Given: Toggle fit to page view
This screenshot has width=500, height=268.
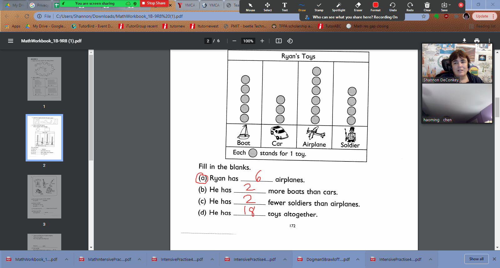Looking at the screenshot, I should tap(279, 41).
